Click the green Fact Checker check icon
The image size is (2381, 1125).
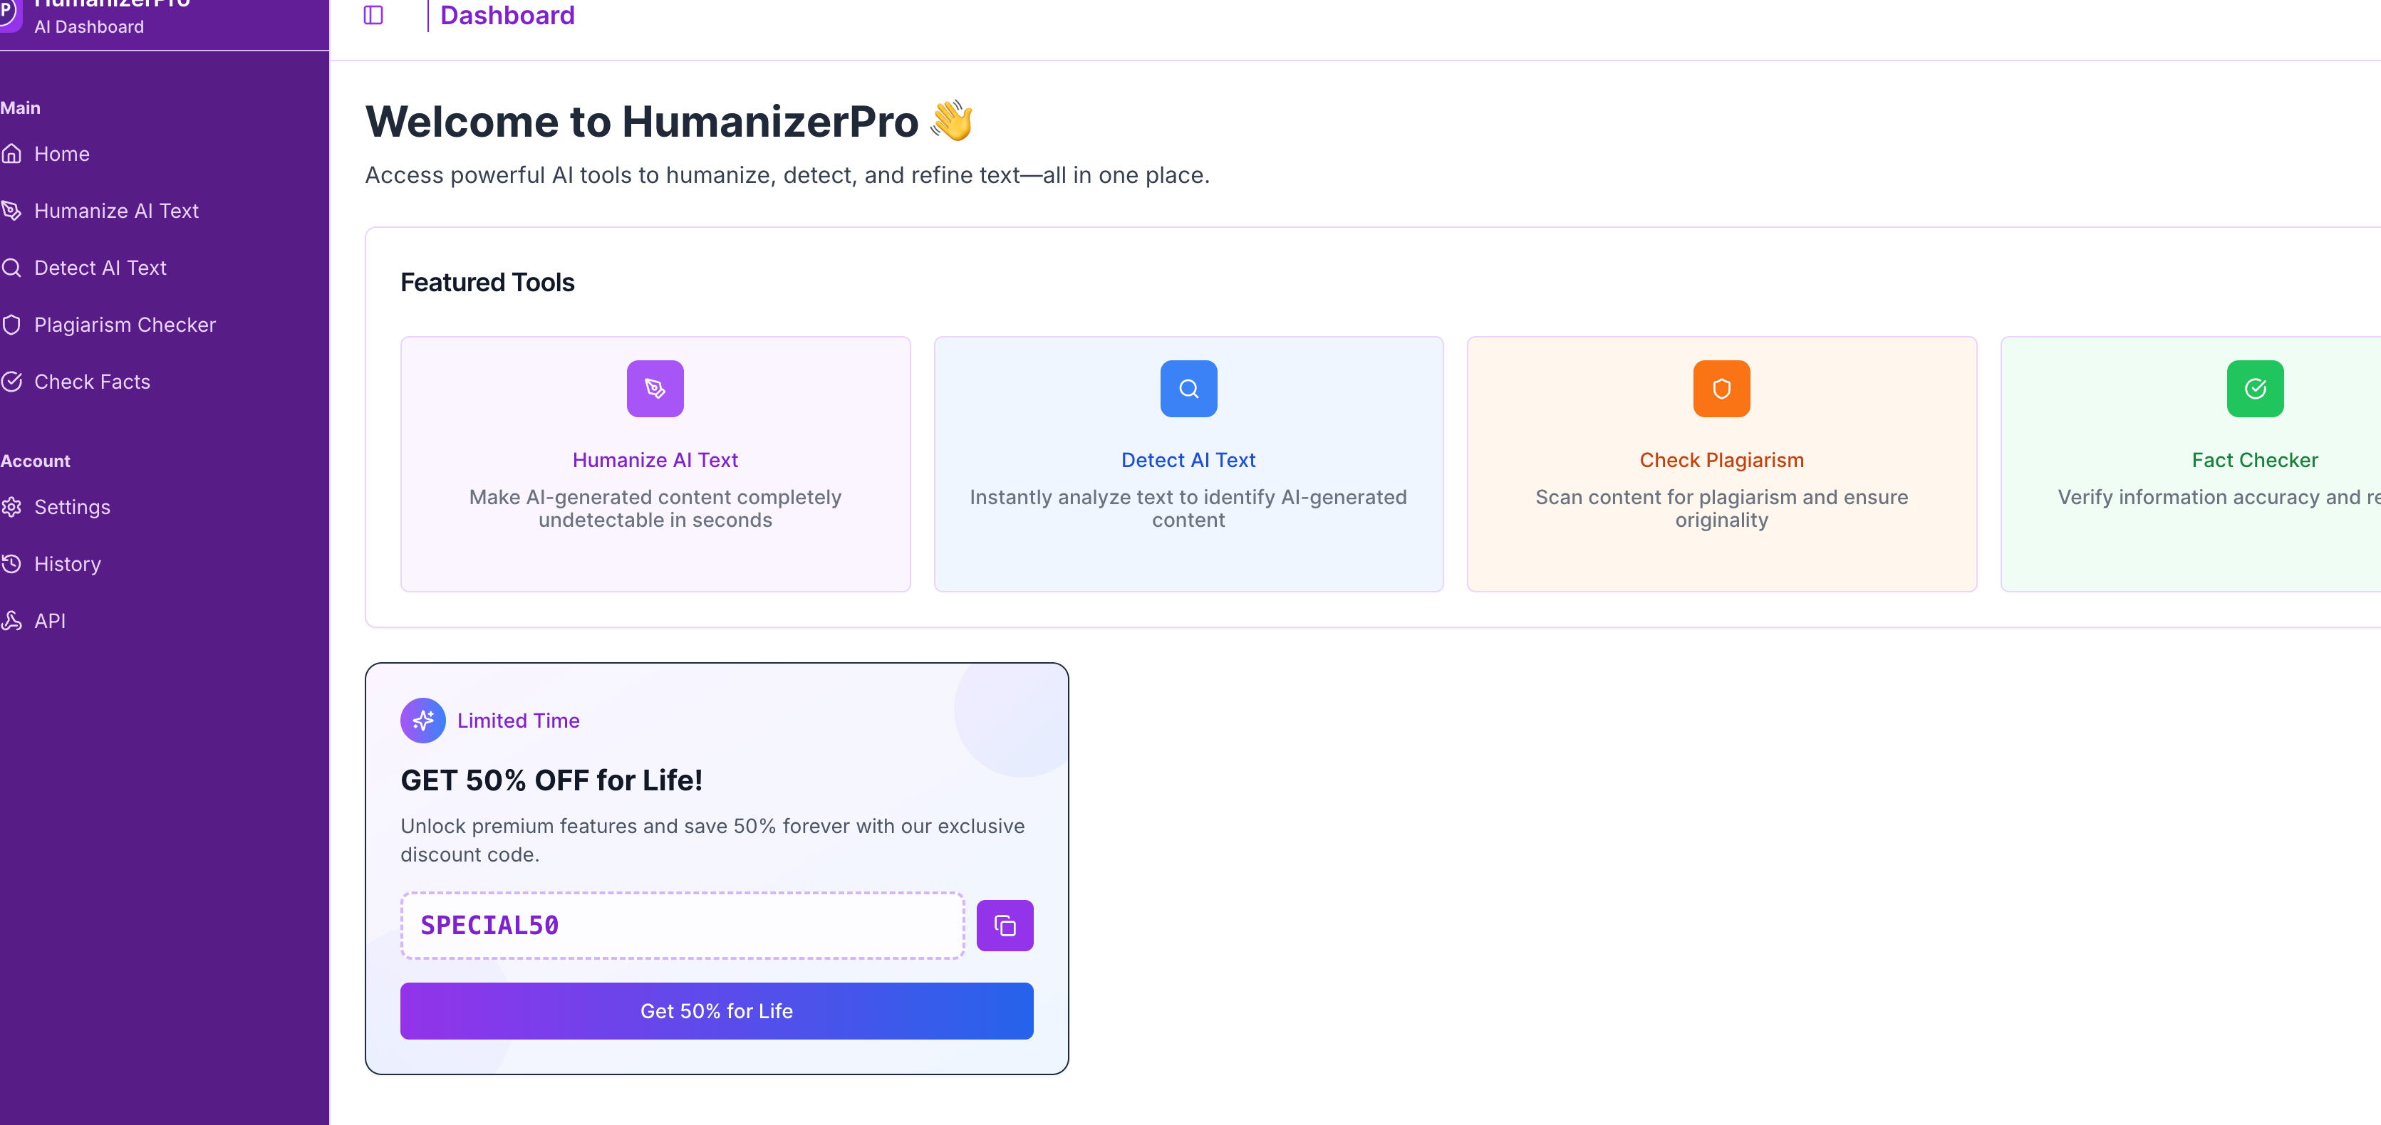pyautogui.click(x=2254, y=389)
